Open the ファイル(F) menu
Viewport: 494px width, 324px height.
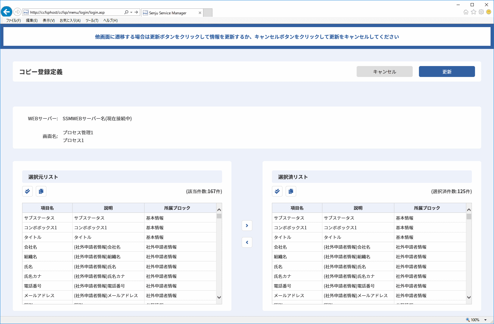13,21
